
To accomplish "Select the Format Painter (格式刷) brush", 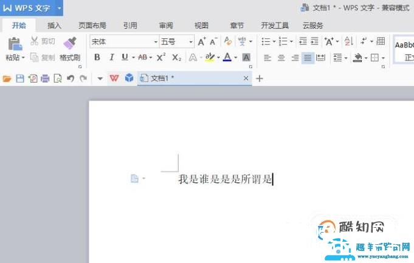I will point(70,49).
